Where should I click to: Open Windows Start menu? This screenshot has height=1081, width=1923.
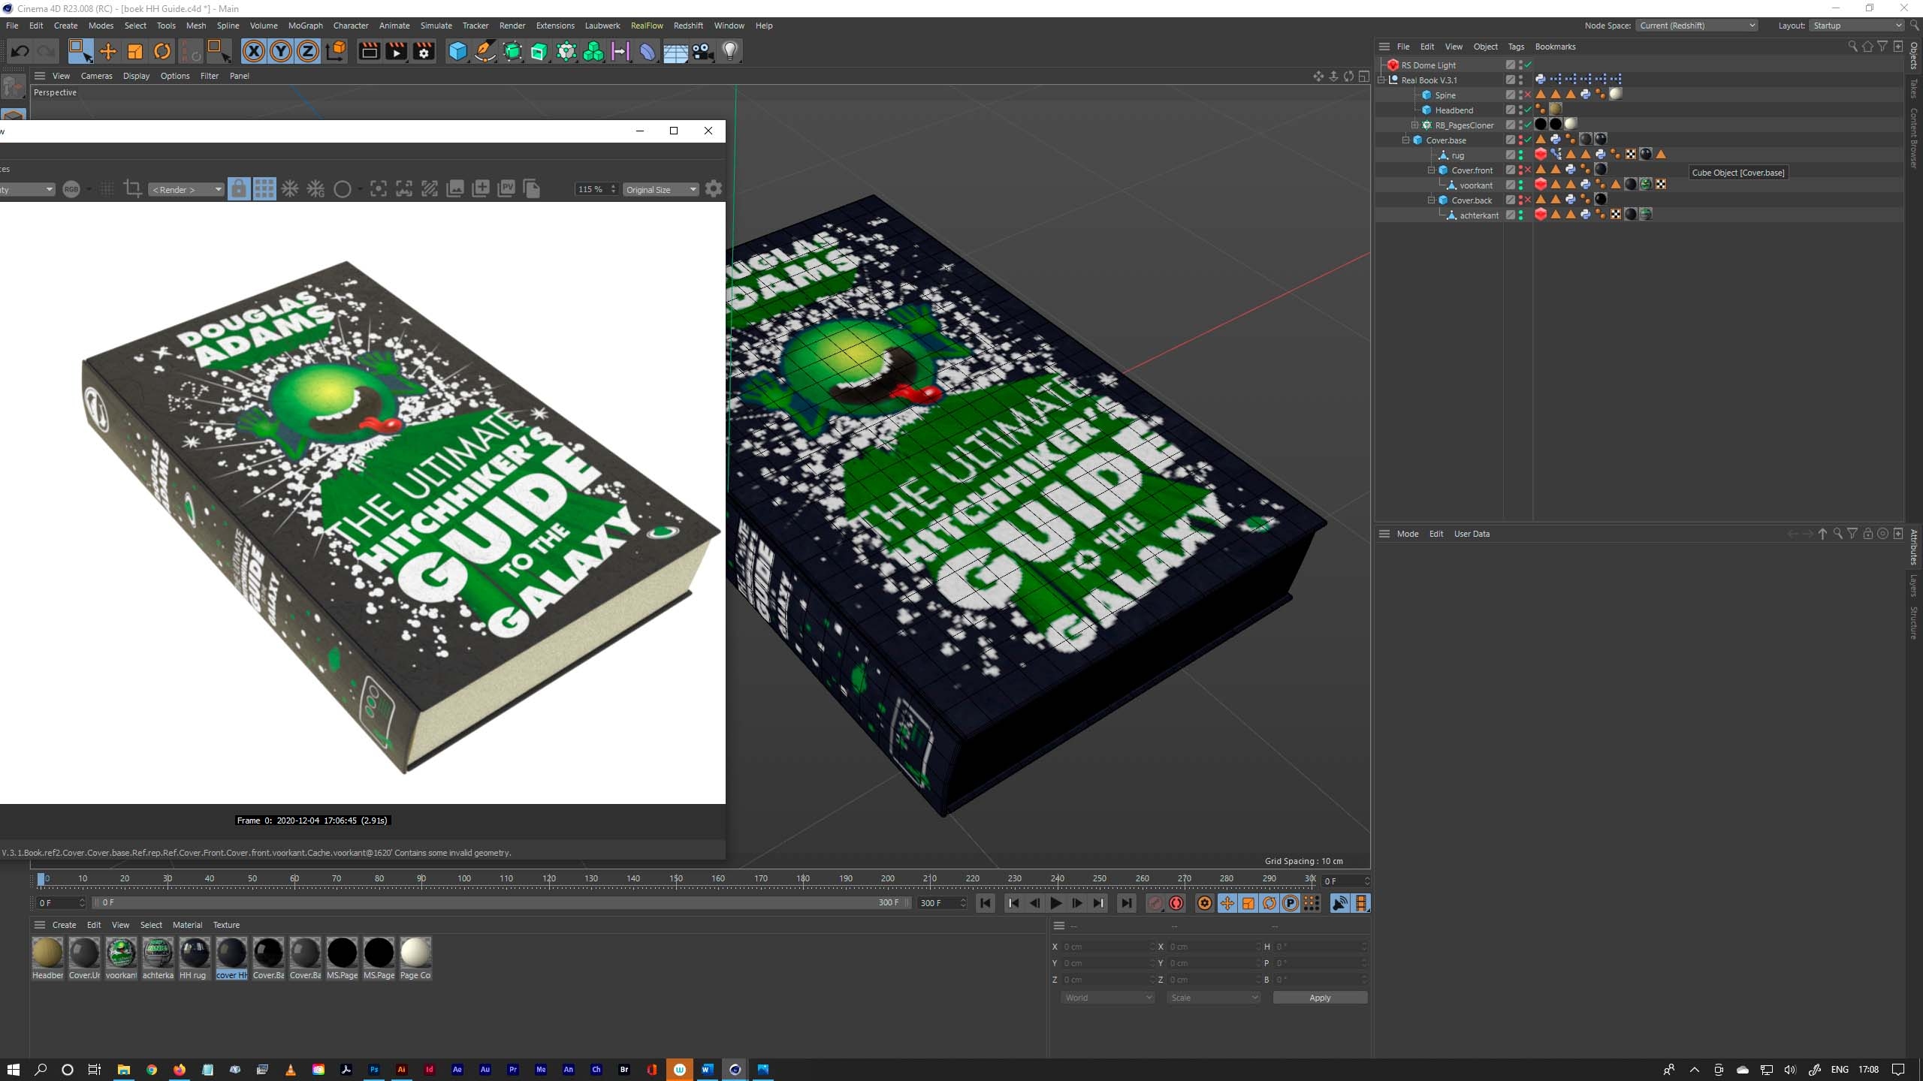pos(13,1070)
